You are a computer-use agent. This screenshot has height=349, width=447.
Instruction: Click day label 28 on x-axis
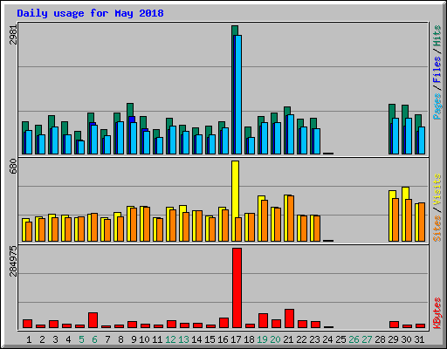[x=380, y=339]
